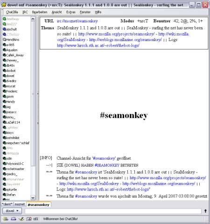This screenshot has height=224, width=210.
Task: Select user miepchen^schlaf in the list
Action: [x=18, y=143]
